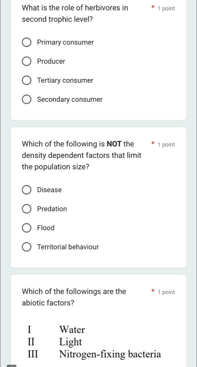Select the Producer option

tap(26, 61)
